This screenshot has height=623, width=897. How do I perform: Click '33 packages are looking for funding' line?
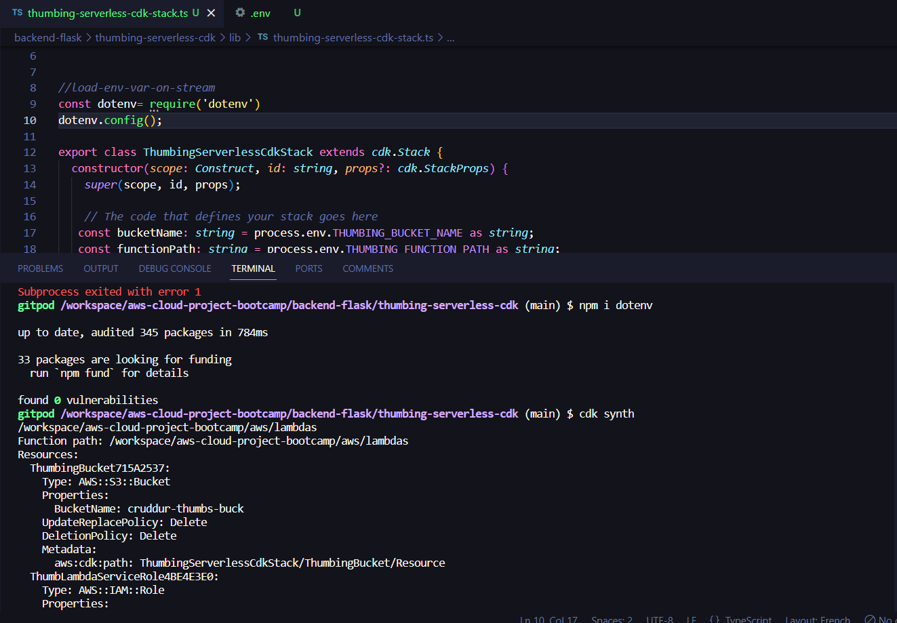click(125, 360)
